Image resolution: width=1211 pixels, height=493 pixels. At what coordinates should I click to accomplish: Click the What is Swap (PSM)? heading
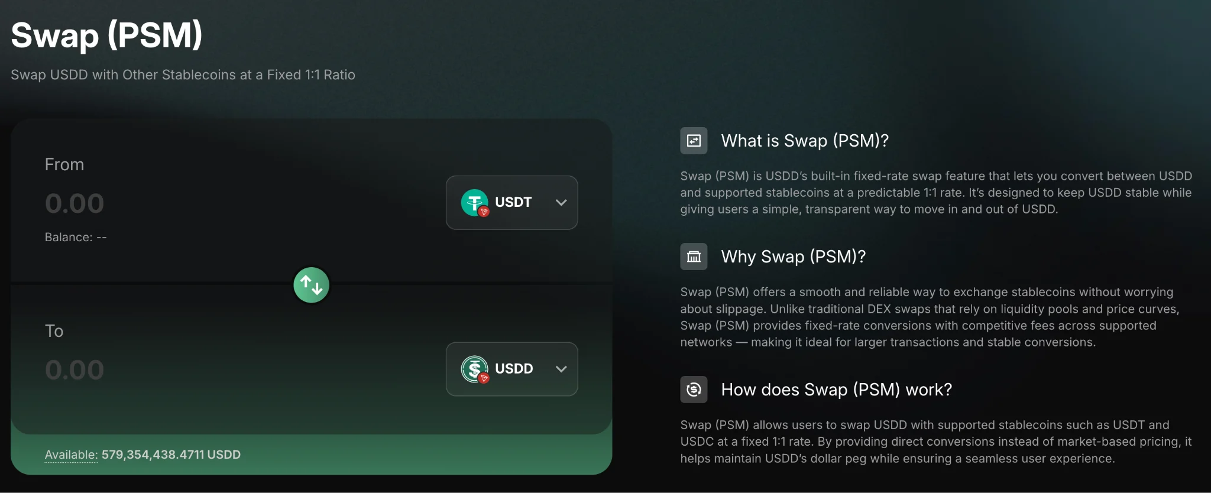point(805,141)
